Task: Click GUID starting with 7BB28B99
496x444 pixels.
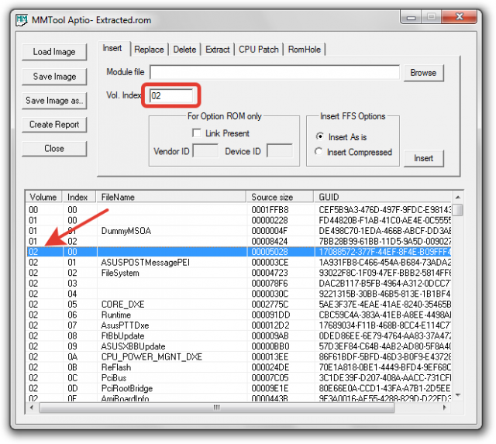Action: click(384, 241)
